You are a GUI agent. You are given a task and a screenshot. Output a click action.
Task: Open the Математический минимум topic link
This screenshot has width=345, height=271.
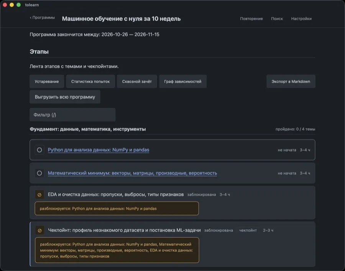(132, 173)
